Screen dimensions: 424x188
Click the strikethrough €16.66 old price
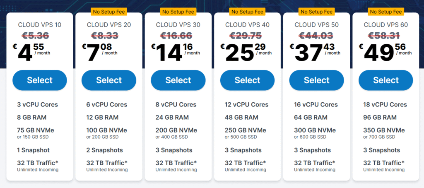tap(176, 35)
